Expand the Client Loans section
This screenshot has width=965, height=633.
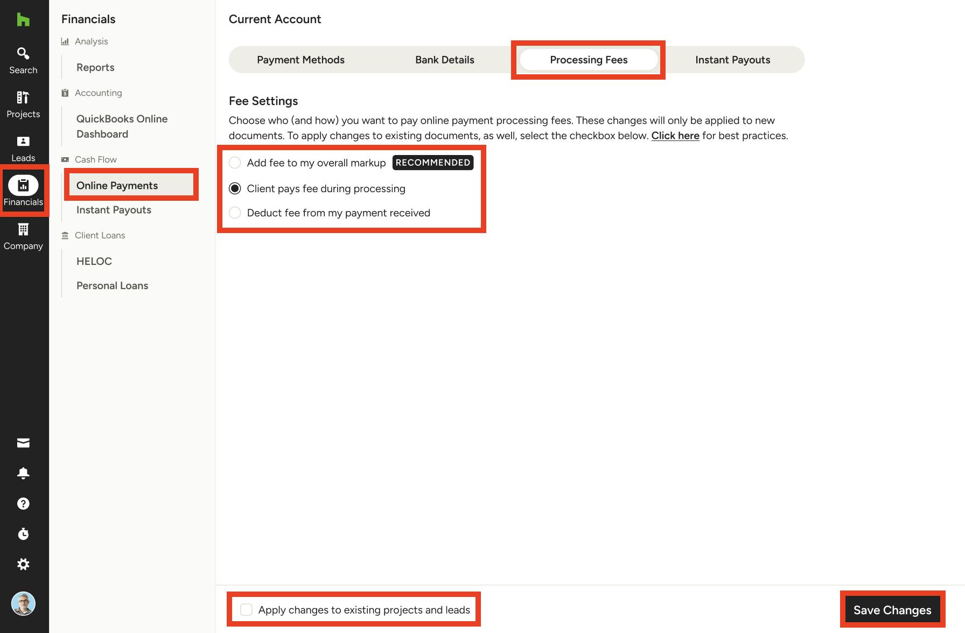tap(100, 235)
